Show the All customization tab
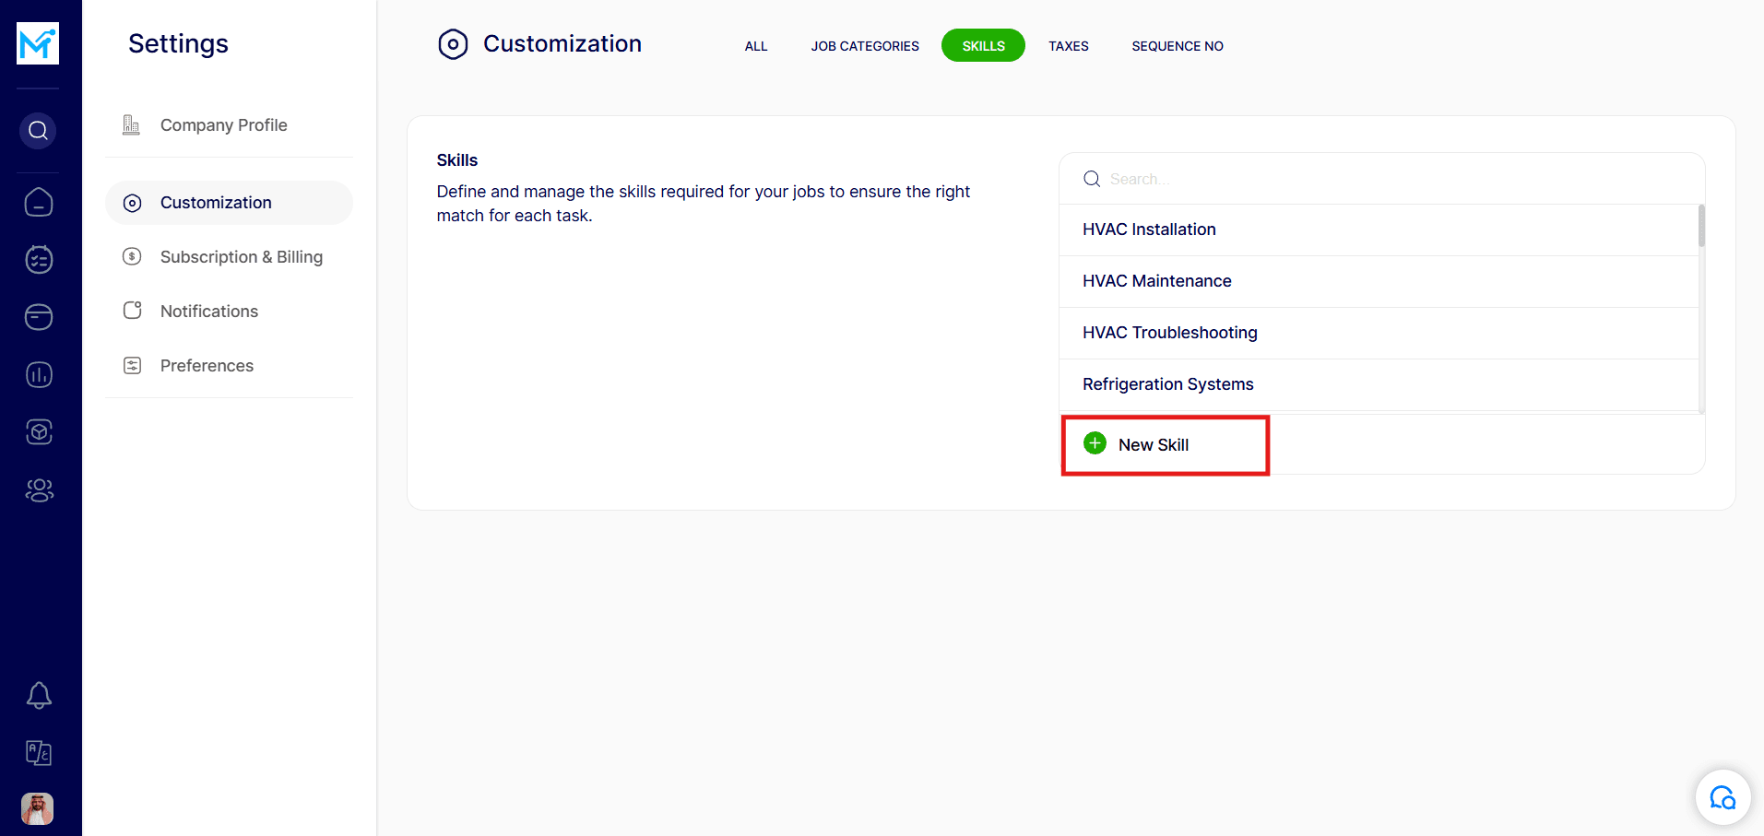This screenshot has width=1764, height=836. click(755, 46)
